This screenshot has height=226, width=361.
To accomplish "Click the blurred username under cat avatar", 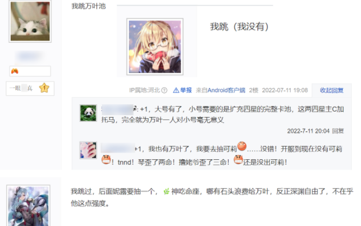I will [x=29, y=56].
